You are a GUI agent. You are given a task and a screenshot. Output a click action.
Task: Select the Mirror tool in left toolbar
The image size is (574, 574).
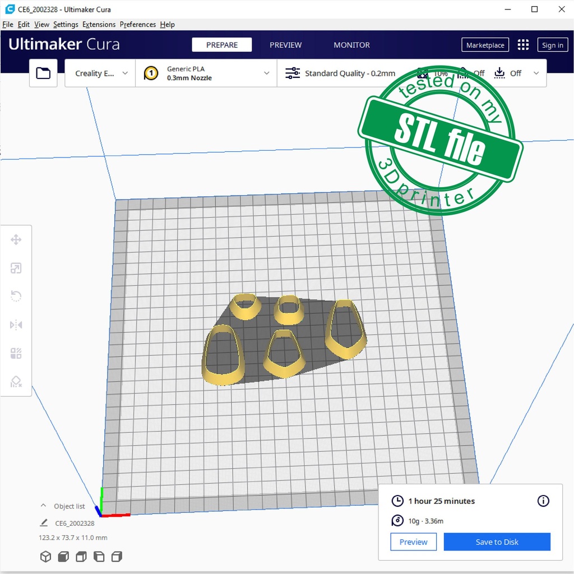[x=16, y=325]
